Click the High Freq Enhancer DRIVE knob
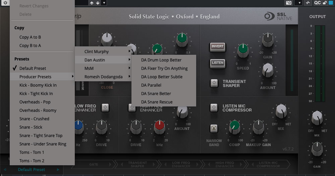335x176 pixels. coord(136,127)
